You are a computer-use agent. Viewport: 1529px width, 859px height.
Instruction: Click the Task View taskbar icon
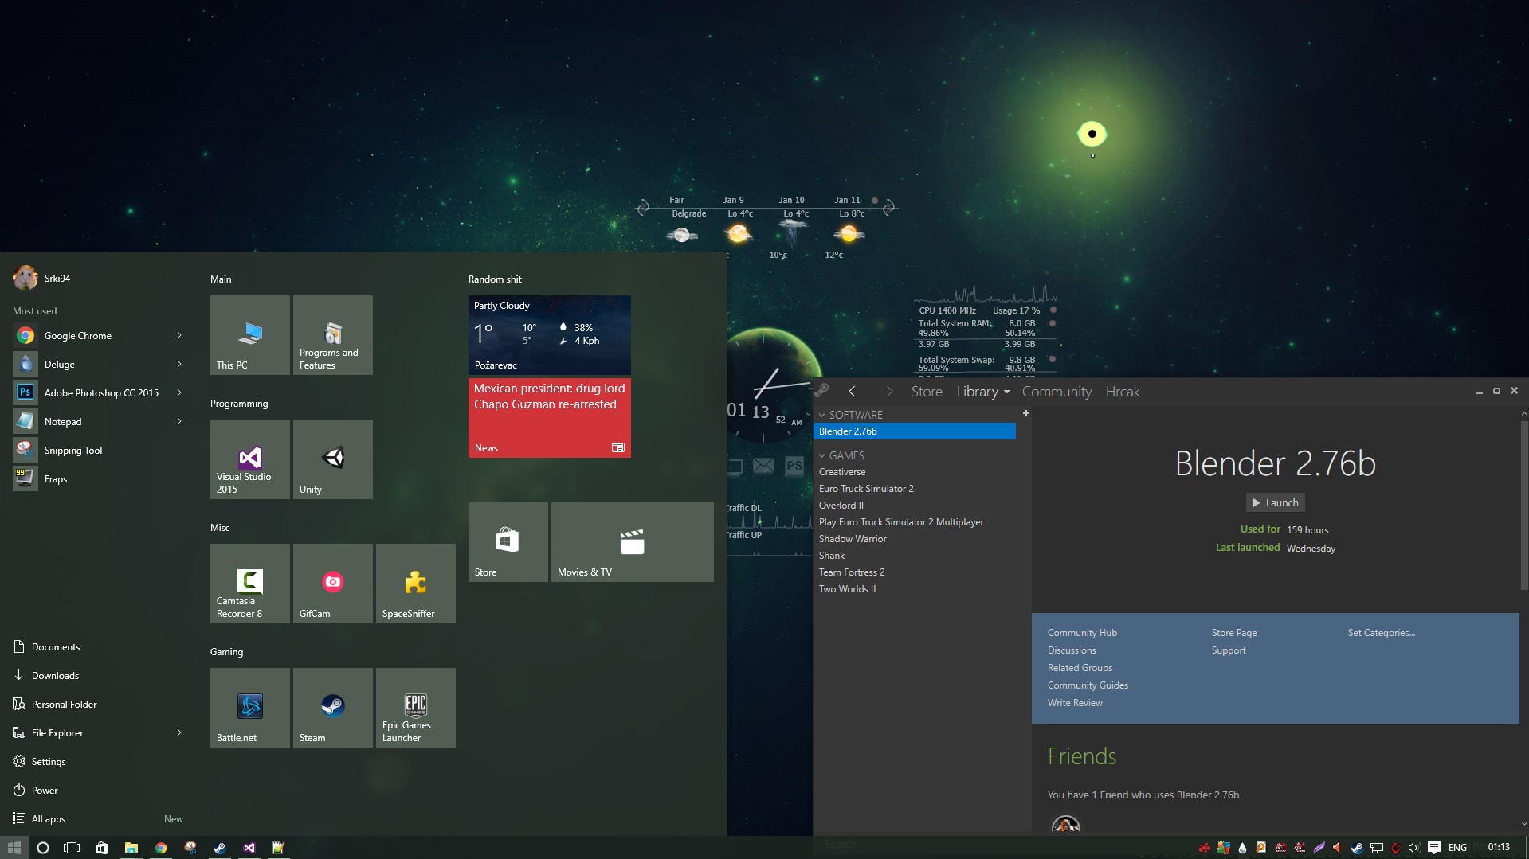[x=72, y=848]
